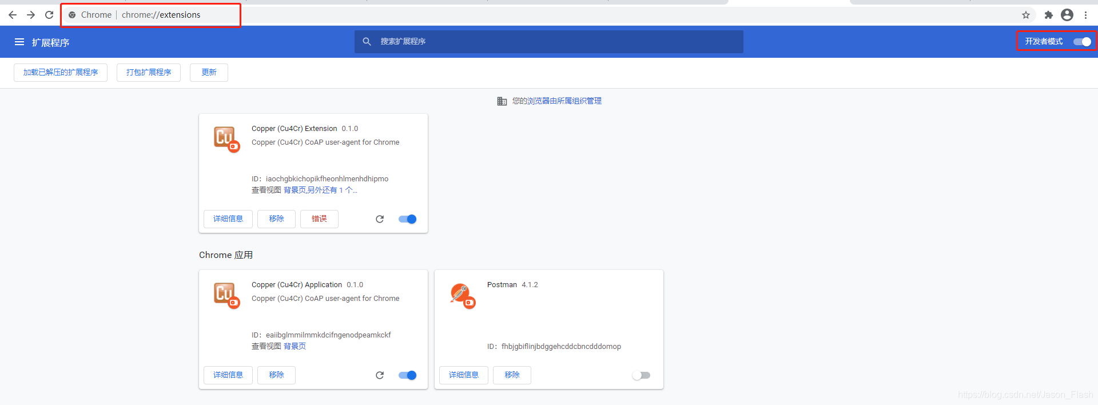The height and width of the screenshot is (405, 1098).
Task: Bookmark this page with the star icon
Action: coord(1026,15)
